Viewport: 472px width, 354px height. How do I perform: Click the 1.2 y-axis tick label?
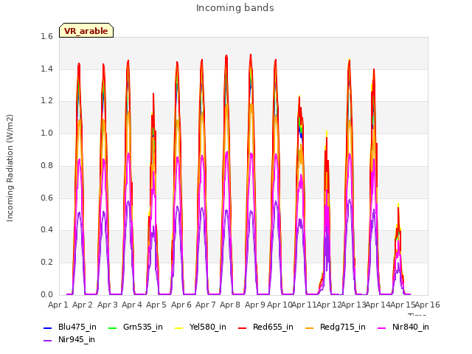coord(46,101)
